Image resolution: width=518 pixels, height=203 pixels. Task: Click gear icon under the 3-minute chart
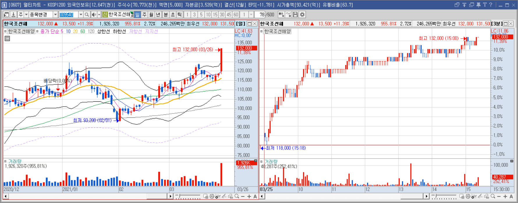pyautogui.click(x=468, y=197)
